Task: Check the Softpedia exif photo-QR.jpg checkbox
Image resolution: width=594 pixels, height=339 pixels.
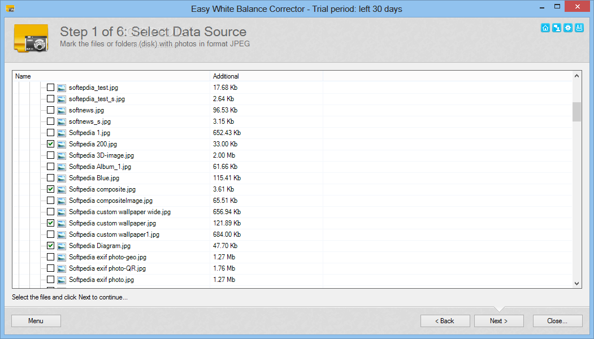Action: point(50,268)
